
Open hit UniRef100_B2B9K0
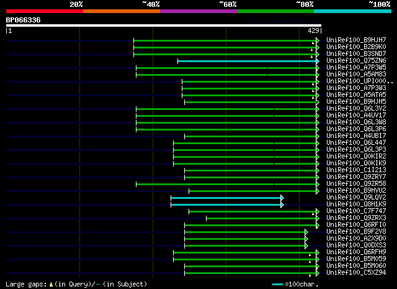point(356,47)
